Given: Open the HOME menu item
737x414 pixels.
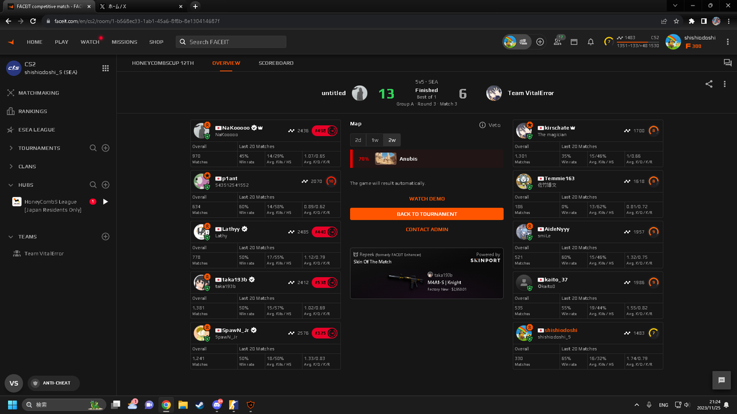Looking at the screenshot, I should tap(34, 42).
